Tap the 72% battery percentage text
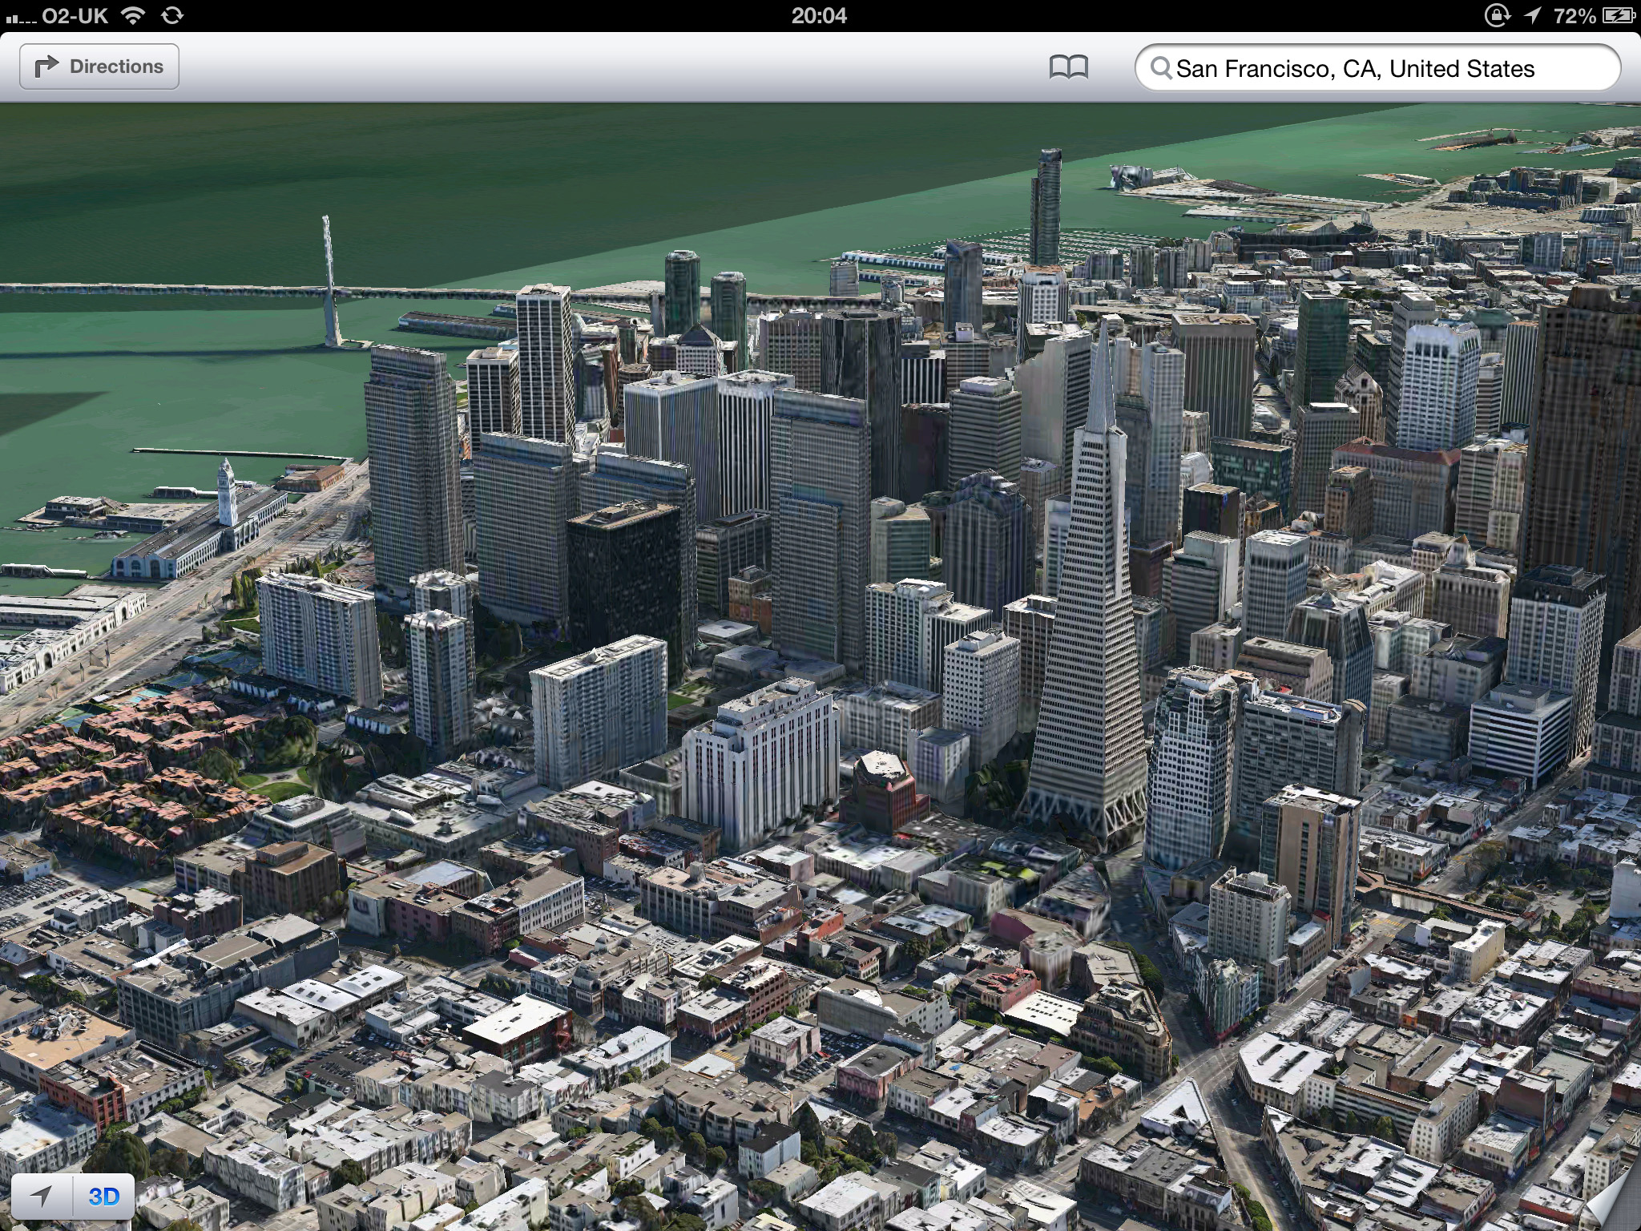The width and height of the screenshot is (1641, 1231). [1574, 15]
